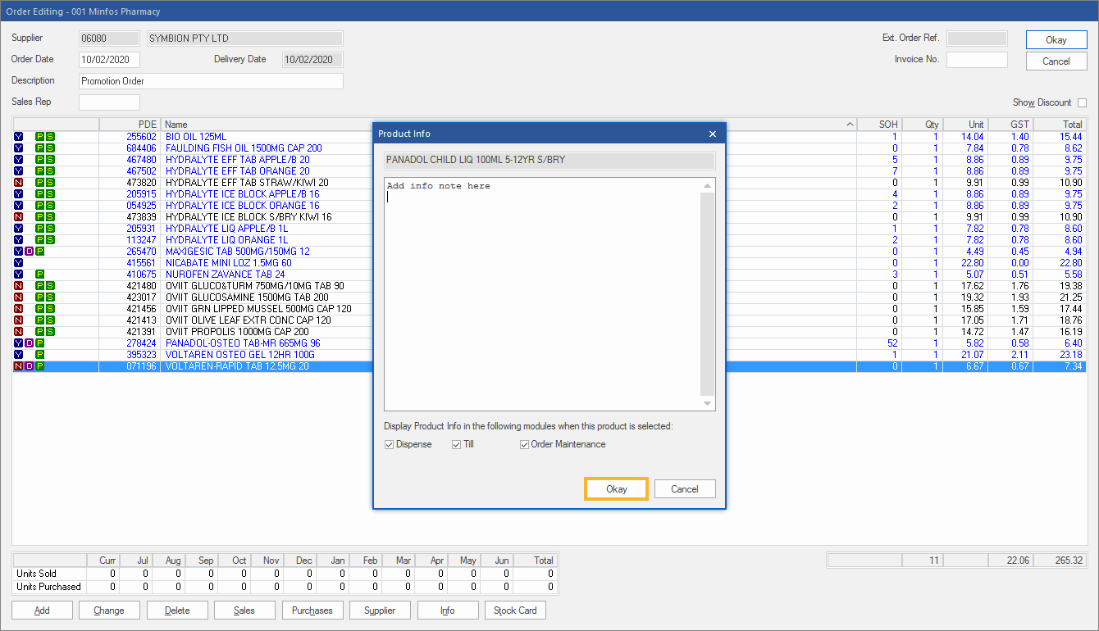This screenshot has height=631, width=1099.
Task: Click the Total column header
Action: coord(1059,125)
